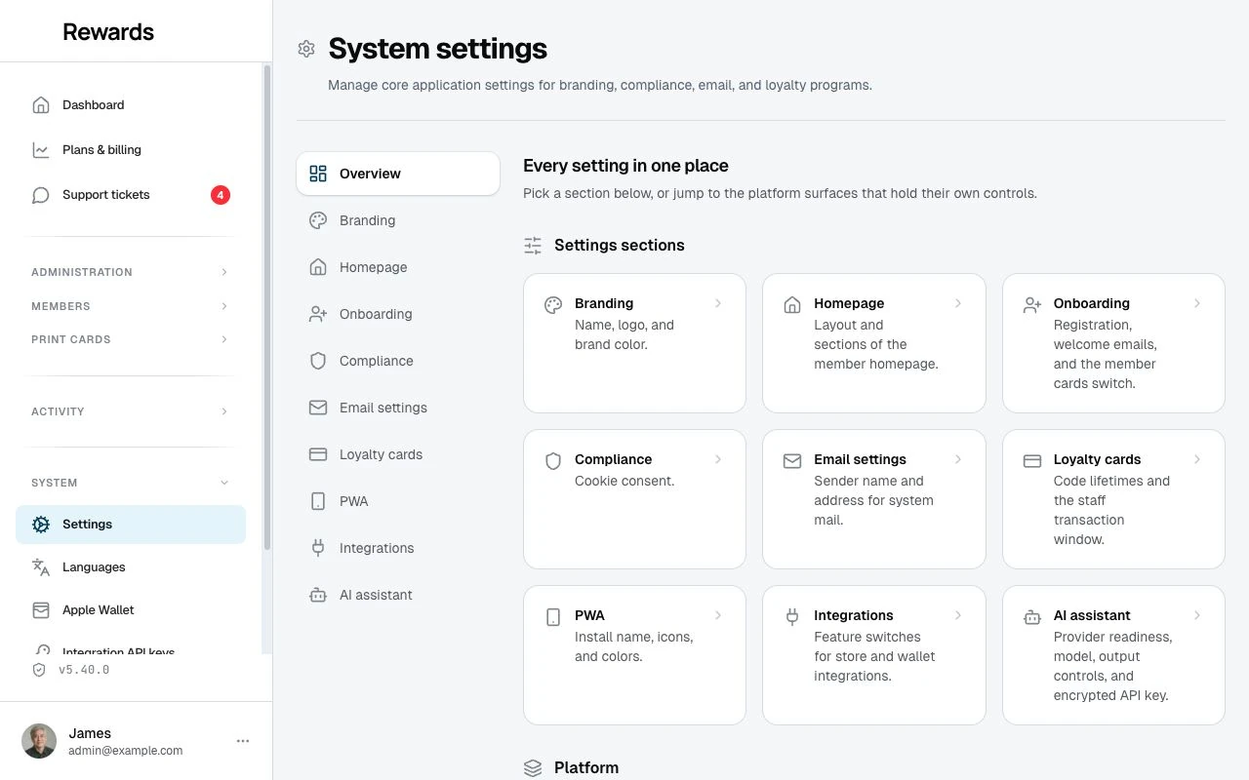Click the Loyalty cards icon in settings nav
Image resolution: width=1249 pixels, height=780 pixels.
coord(318,454)
